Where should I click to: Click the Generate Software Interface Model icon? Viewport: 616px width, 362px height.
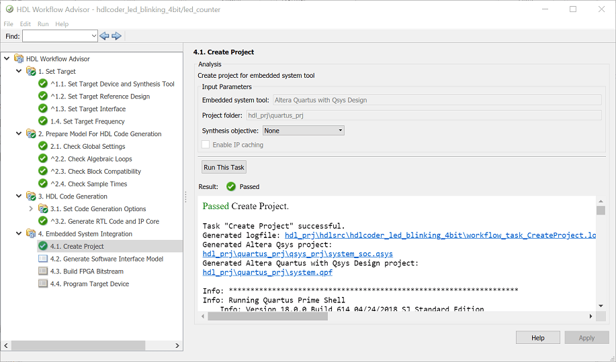click(x=43, y=259)
